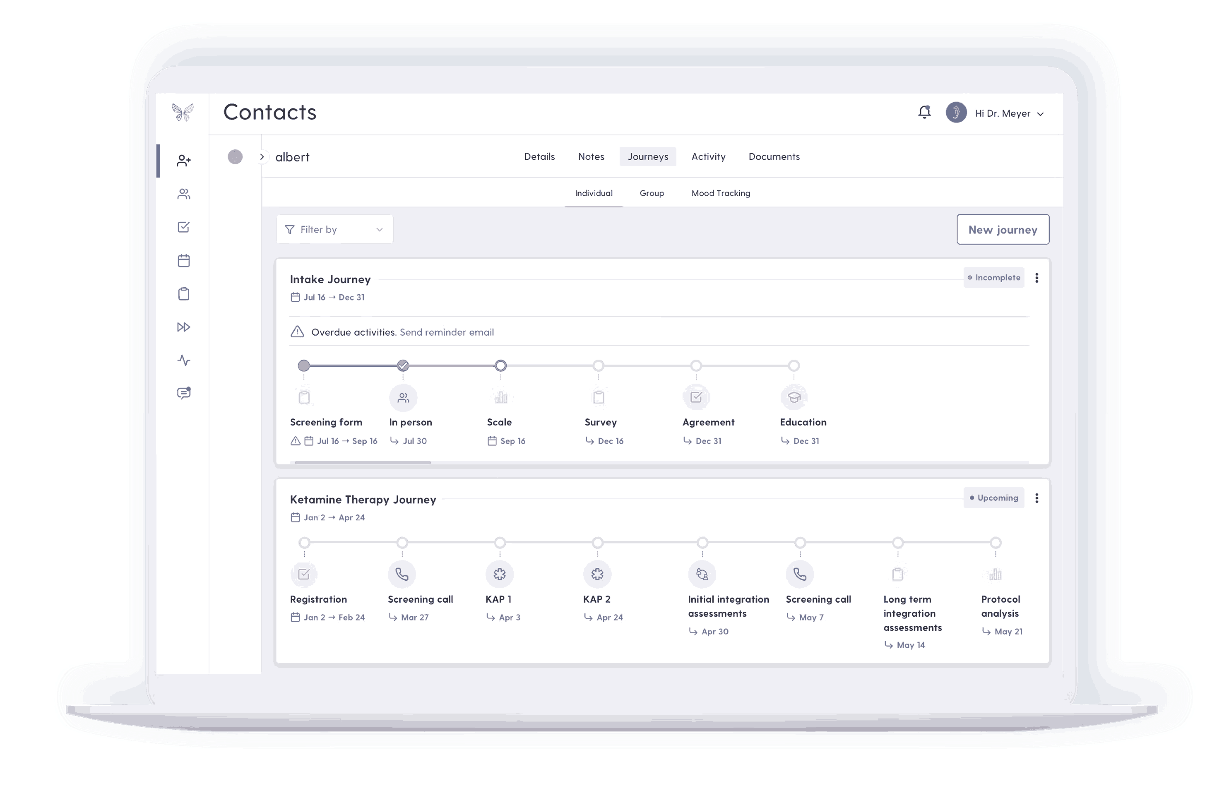The height and width of the screenshot is (798, 1224).
Task: Open Intake Journey three-dot options menu
Action: (x=1036, y=278)
